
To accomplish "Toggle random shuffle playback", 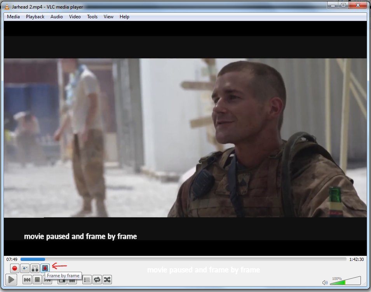I will click(x=107, y=280).
